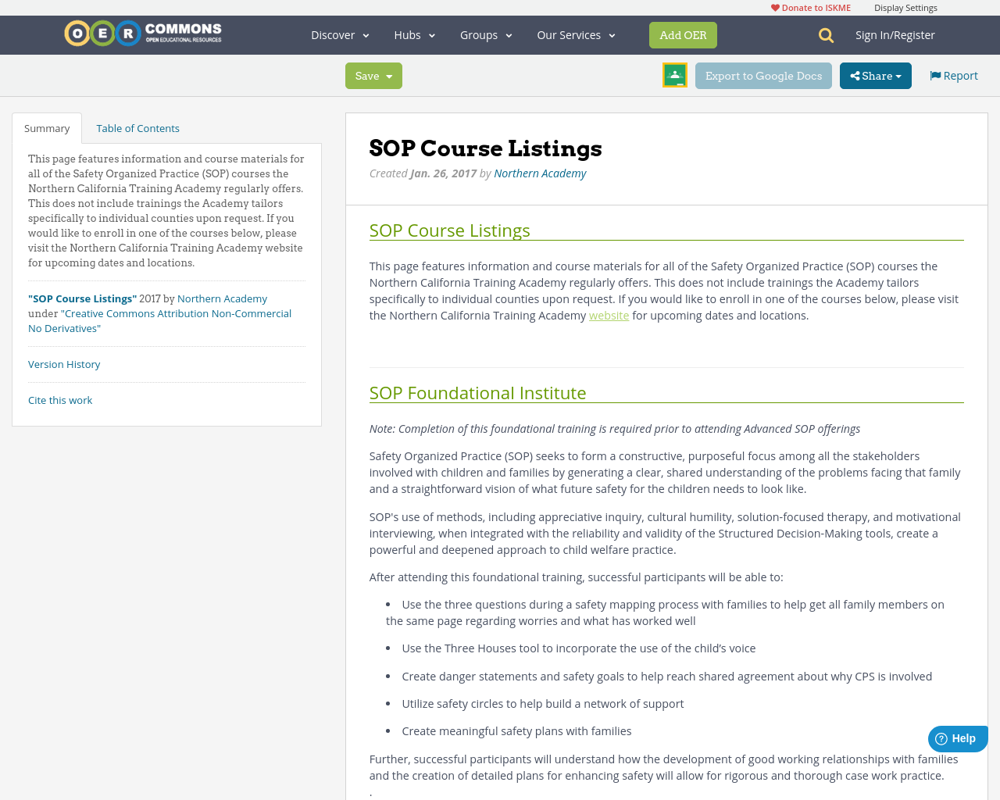Click the Cite this work link

tap(60, 398)
